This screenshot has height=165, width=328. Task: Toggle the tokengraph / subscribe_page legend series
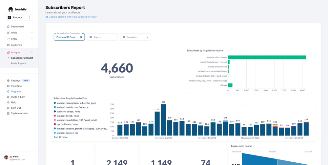pos(76,103)
